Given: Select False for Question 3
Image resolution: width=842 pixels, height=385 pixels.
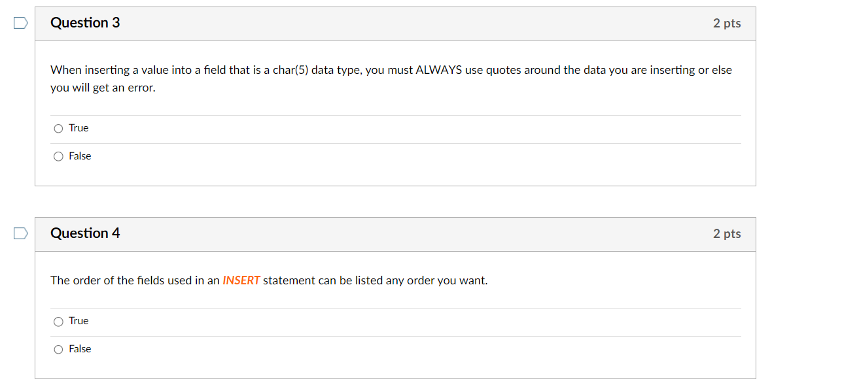Looking at the screenshot, I should click(58, 156).
